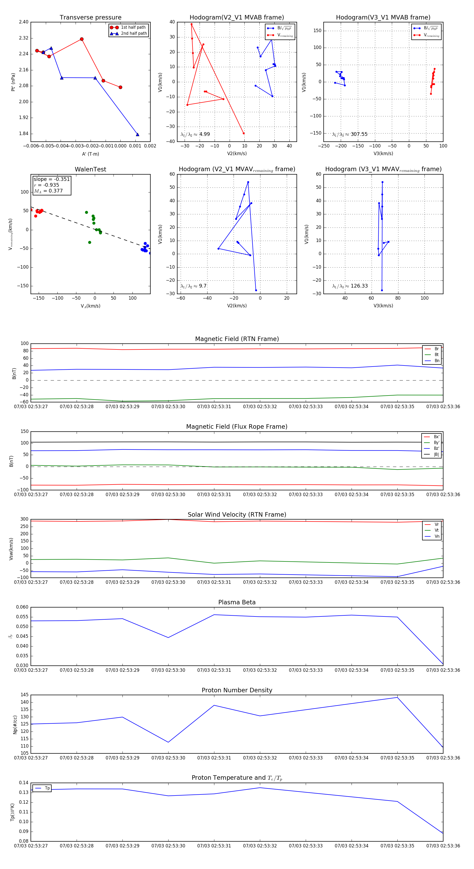The image size is (474, 869).
Task: Select the 'Proton Number Density' chart title
Action: (x=237, y=690)
